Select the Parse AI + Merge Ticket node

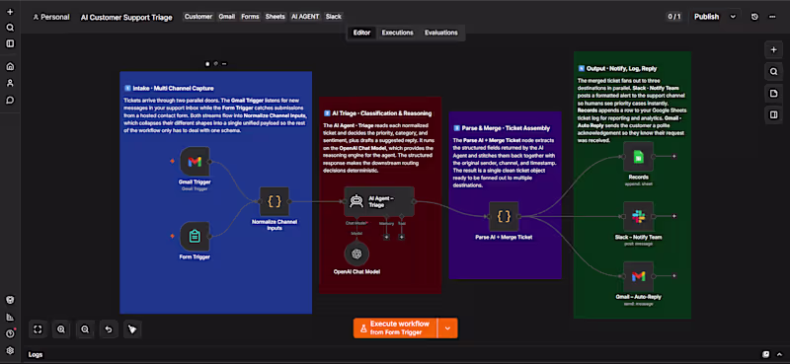(x=504, y=216)
